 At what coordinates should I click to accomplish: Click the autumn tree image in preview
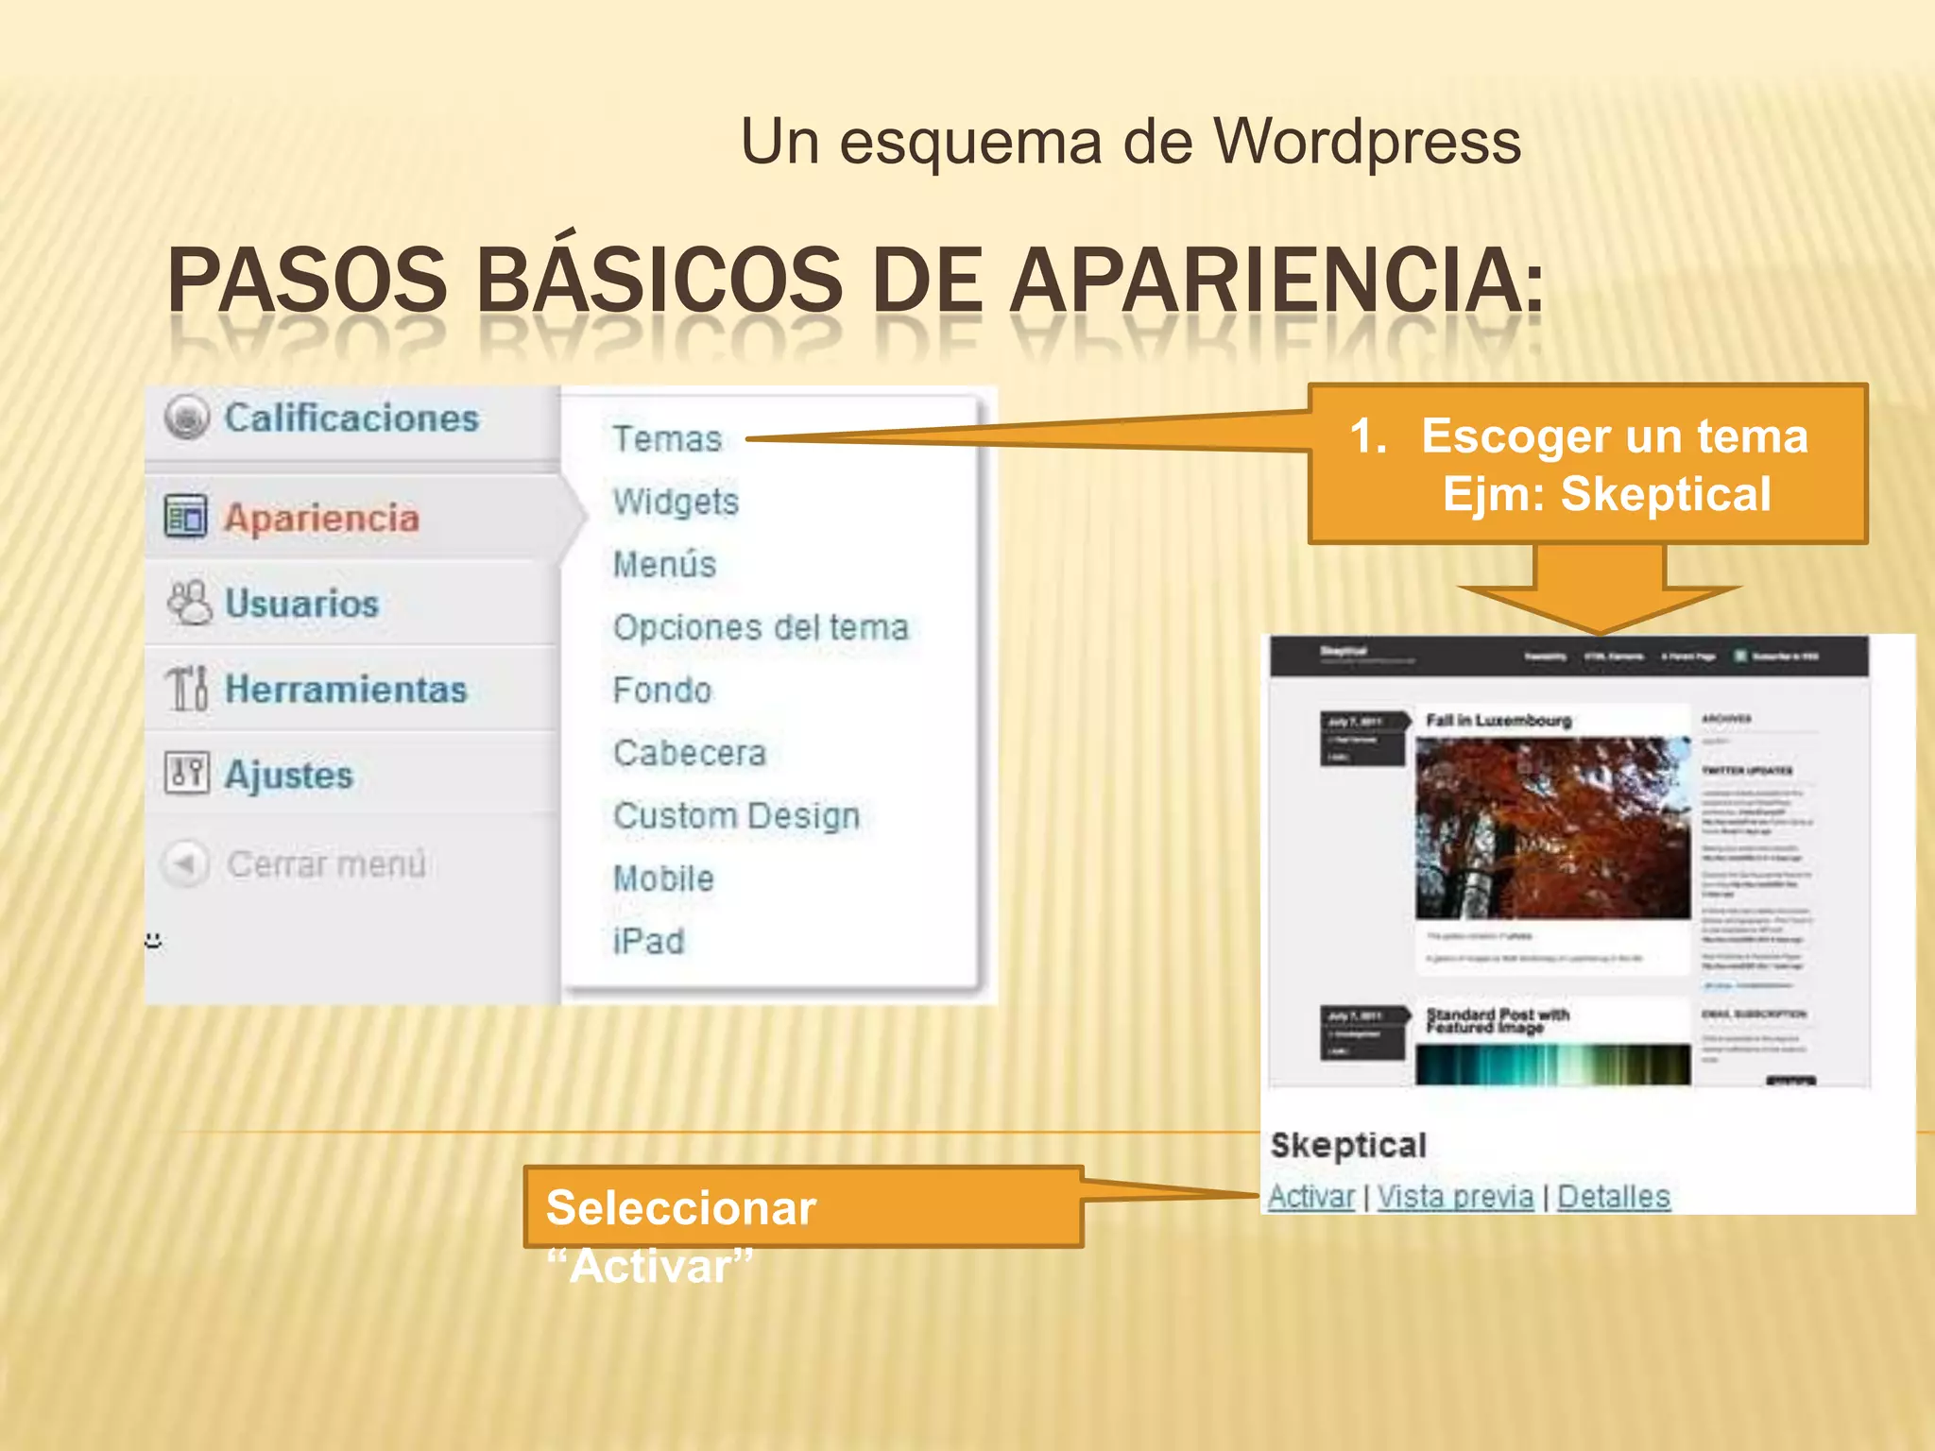1553,828
